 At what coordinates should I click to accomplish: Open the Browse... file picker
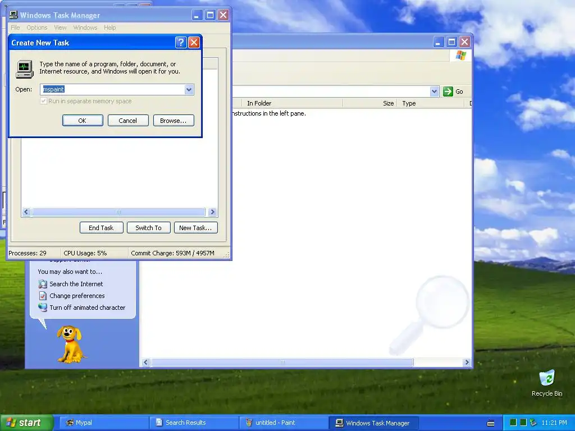coord(174,121)
